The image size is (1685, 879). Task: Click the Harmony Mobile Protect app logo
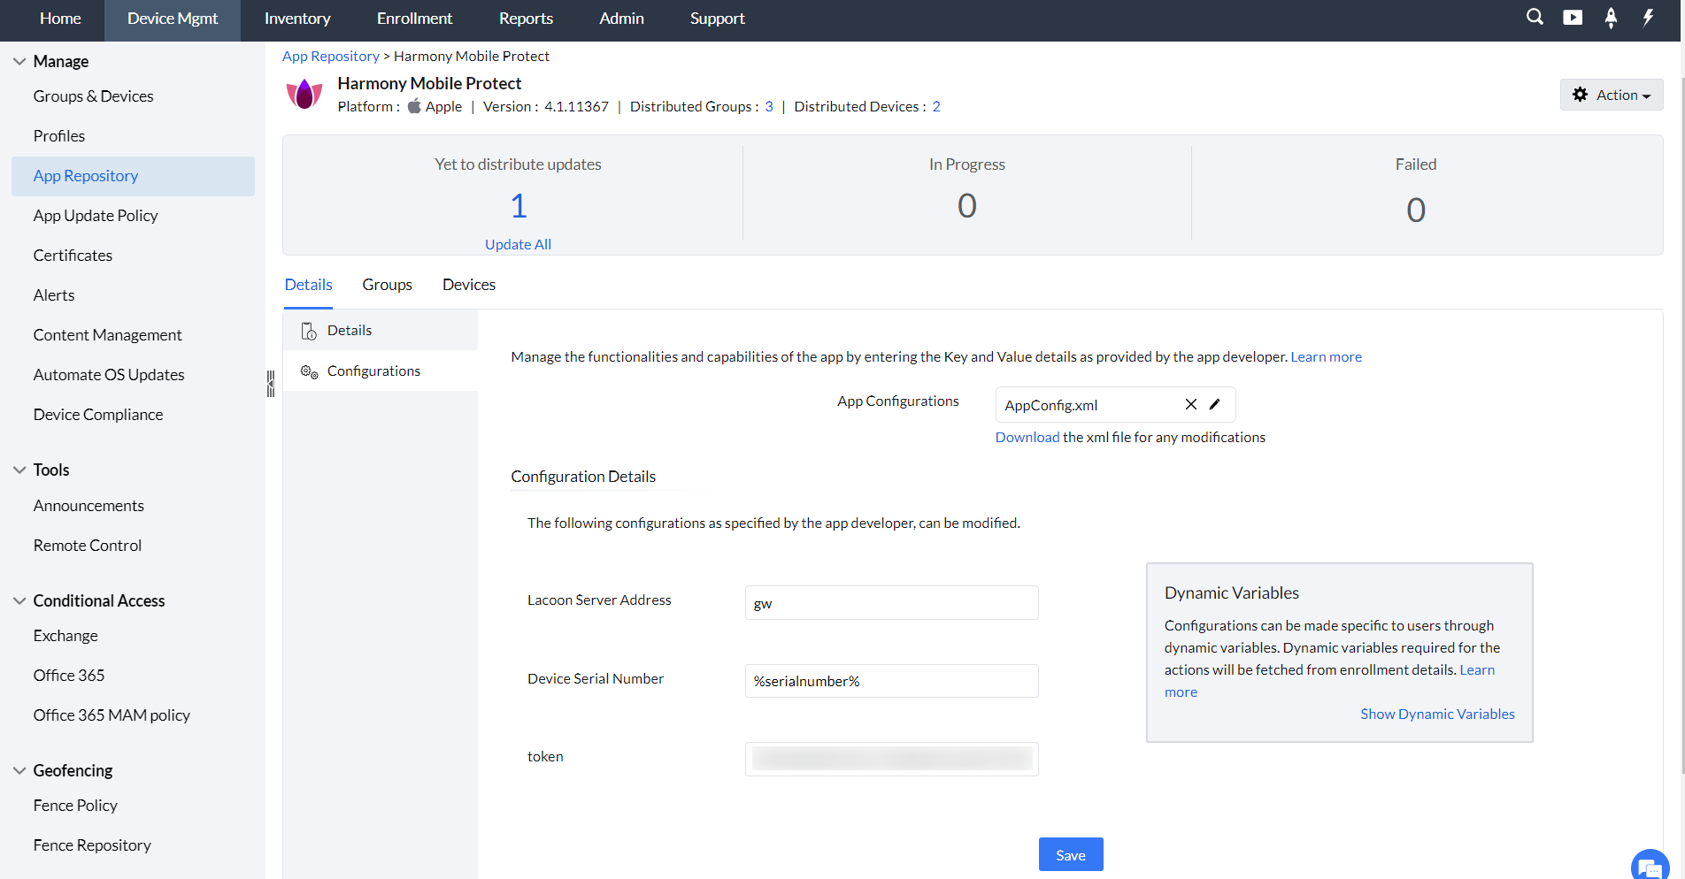(x=304, y=94)
